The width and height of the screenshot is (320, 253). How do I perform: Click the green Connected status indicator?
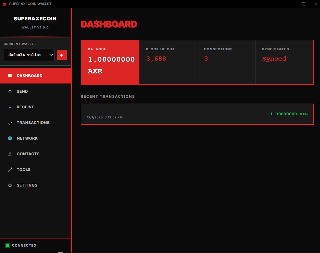pyautogui.click(x=7, y=245)
